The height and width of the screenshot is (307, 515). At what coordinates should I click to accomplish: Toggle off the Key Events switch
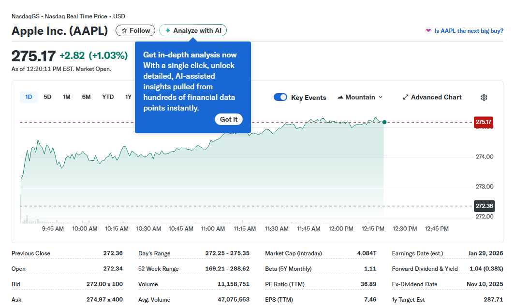280,97
